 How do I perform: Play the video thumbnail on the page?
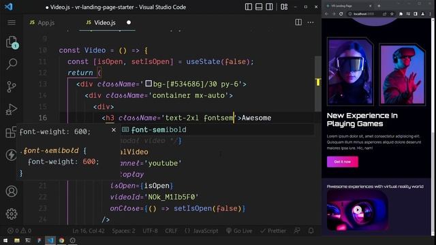tap(358, 210)
